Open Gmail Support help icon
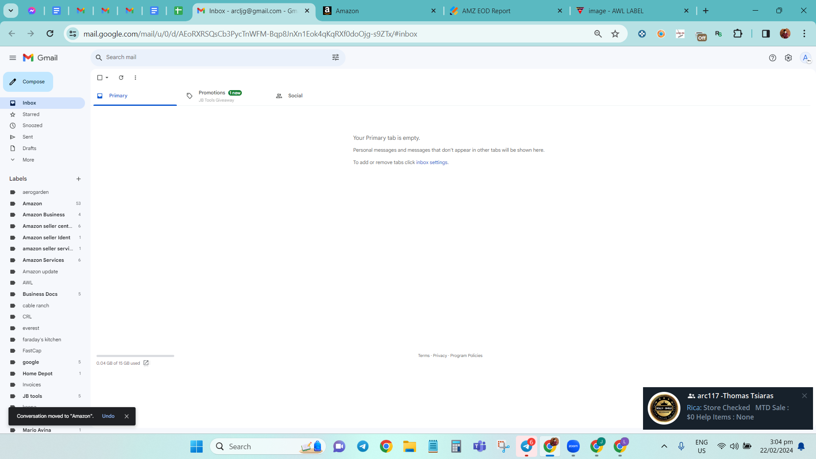The image size is (816, 459). [x=773, y=58]
